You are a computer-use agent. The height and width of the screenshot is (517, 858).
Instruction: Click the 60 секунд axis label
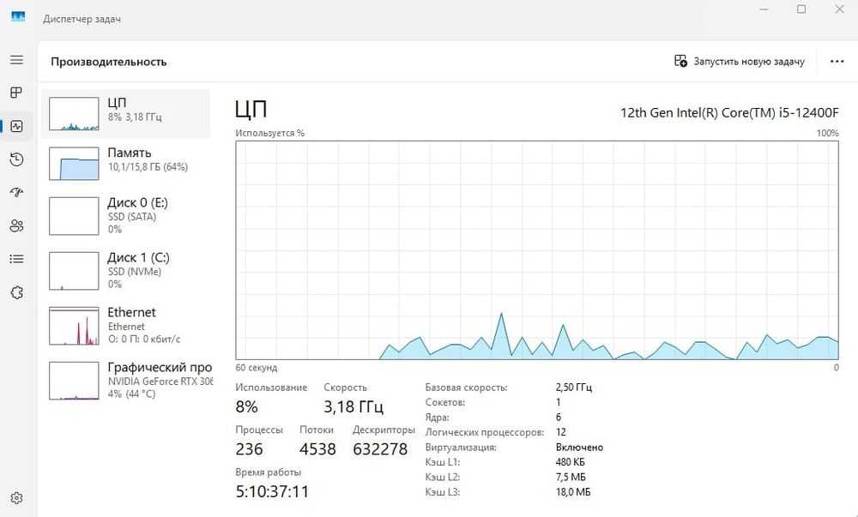[257, 368]
